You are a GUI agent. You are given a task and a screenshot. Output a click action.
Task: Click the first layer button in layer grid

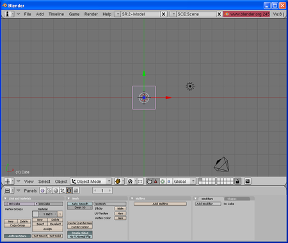pyautogui.click(x=200, y=180)
